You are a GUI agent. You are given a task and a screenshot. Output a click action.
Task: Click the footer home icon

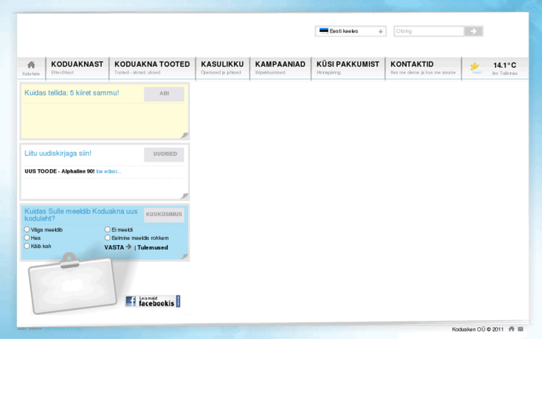click(x=511, y=329)
